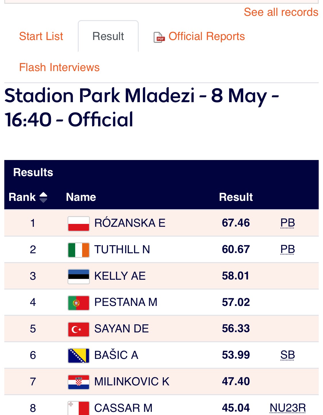The width and height of the screenshot is (323, 415).
Task: Open the Start List tab
Action: click(41, 36)
